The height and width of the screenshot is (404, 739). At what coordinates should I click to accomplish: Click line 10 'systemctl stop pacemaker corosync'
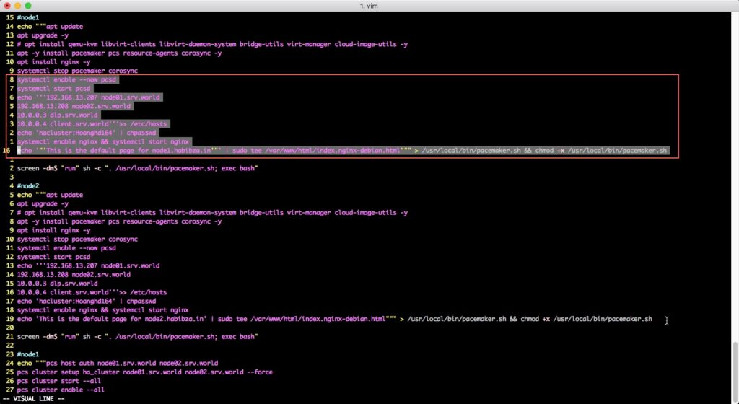click(x=78, y=240)
